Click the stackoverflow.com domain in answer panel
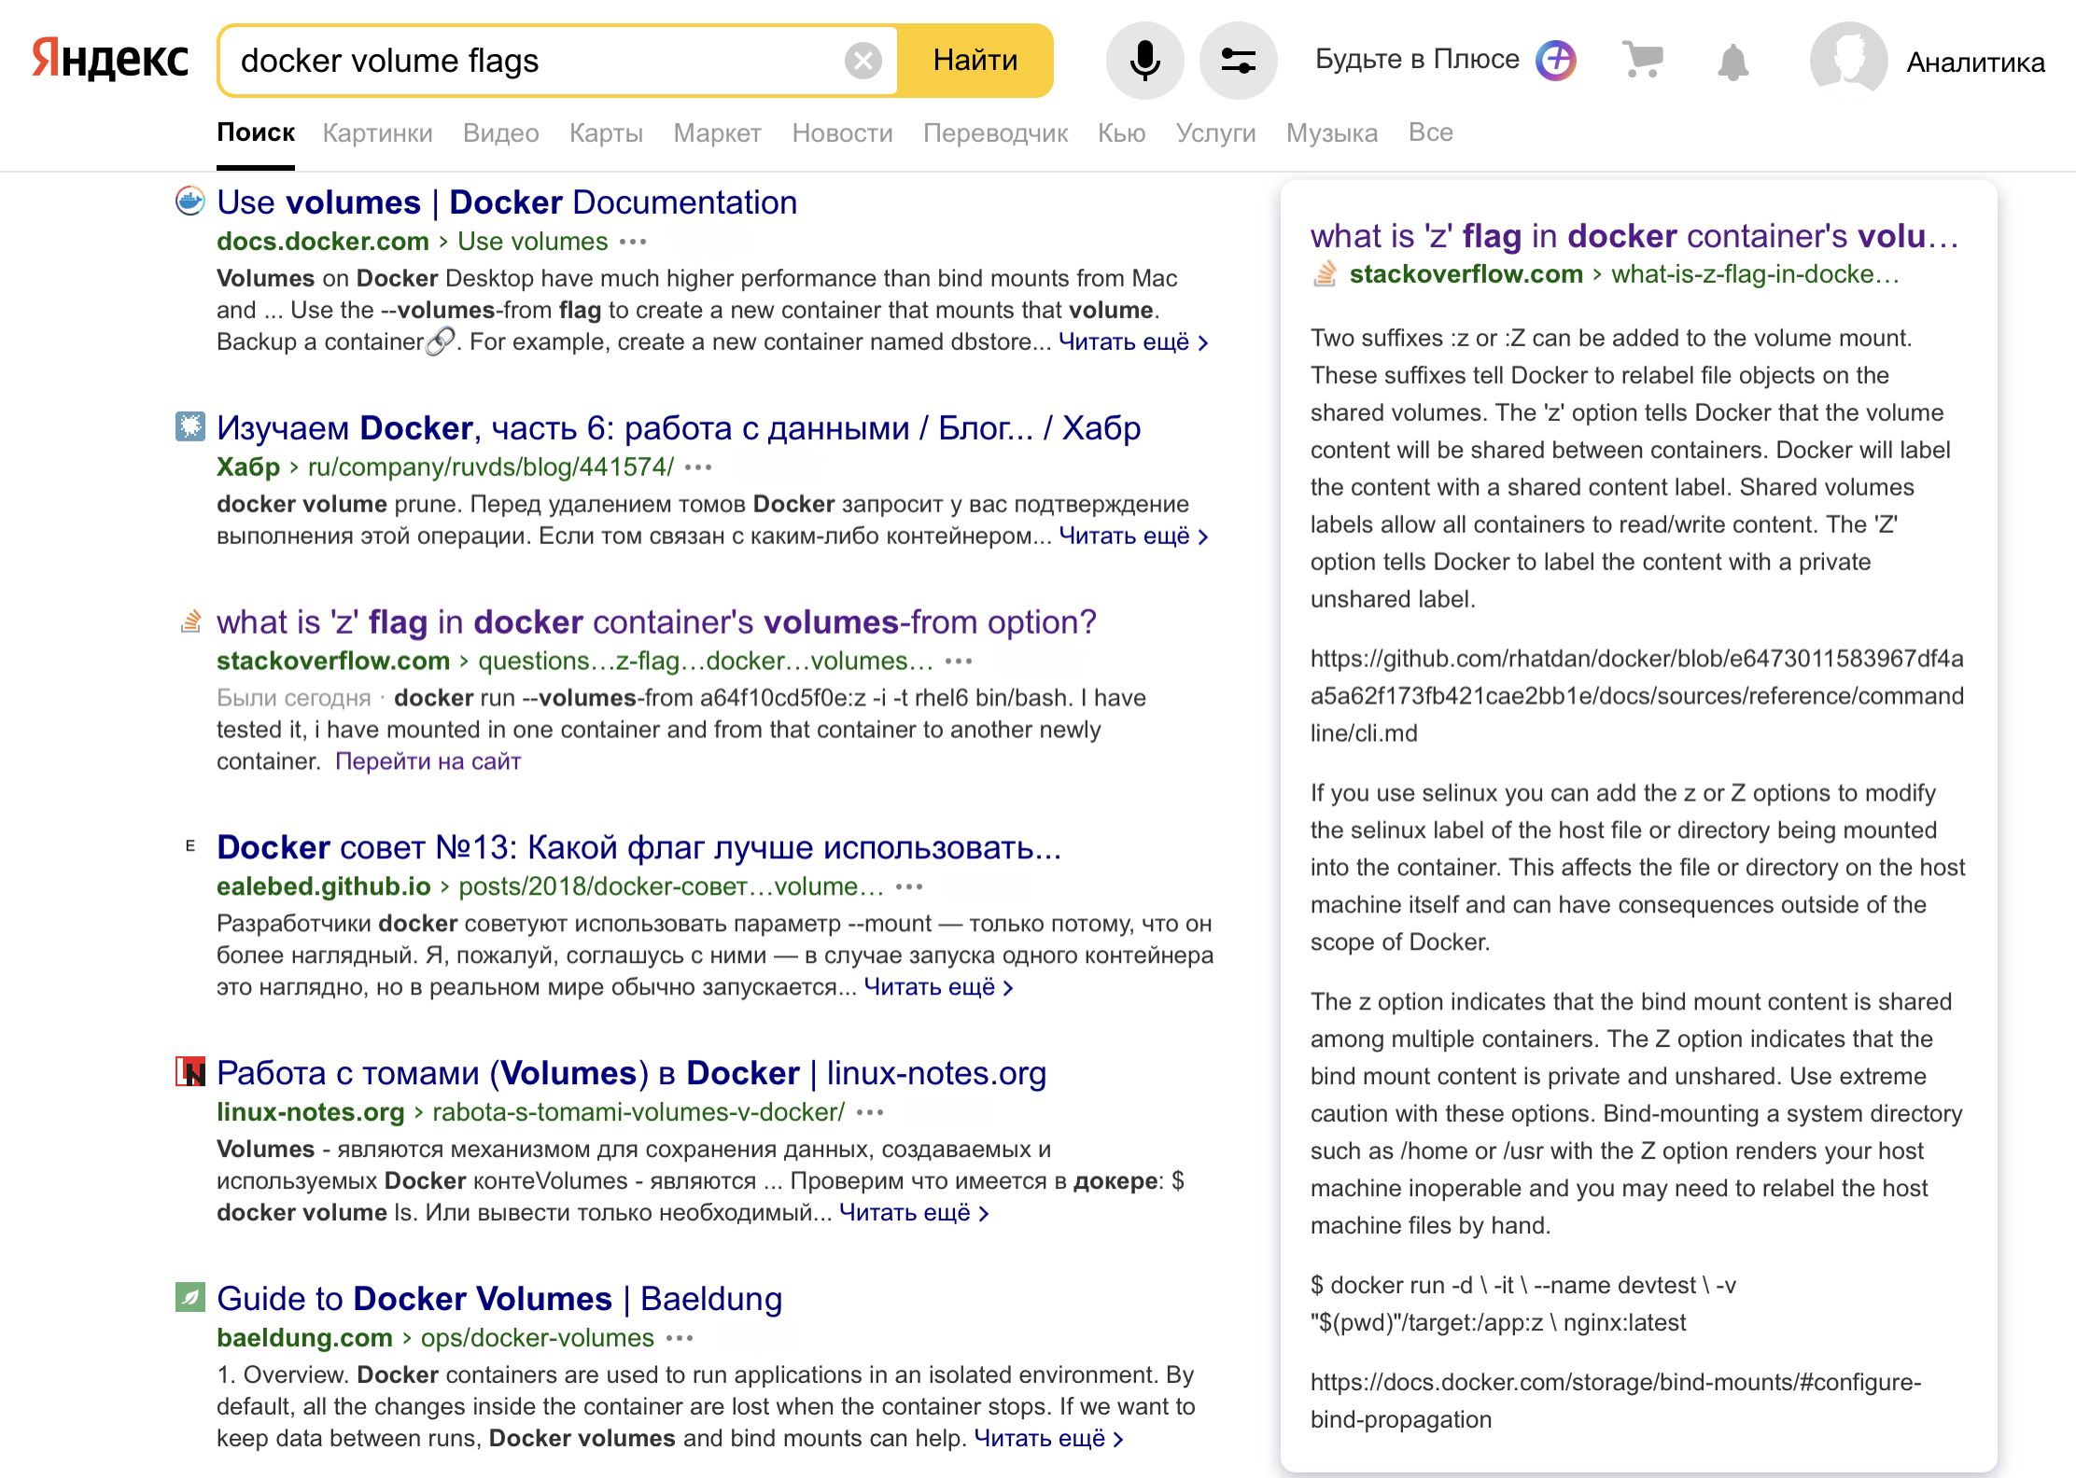 point(1466,274)
